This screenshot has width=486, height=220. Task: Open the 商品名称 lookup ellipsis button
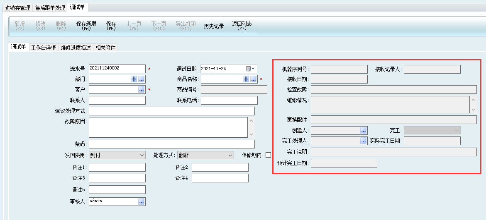pyautogui.click(x=254, y=79)
